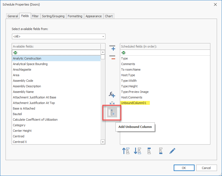This screenshot has height=176, width=222.
Task: Select Type:Preview Image scheduled field
Action: tap(165, 92)
